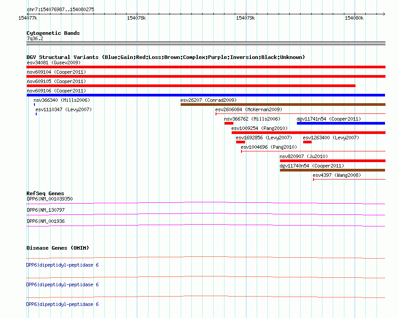
Task: Click the esv1009254 (Pang2010) label text
Action: pyautogui.click(x=259, y=128)
